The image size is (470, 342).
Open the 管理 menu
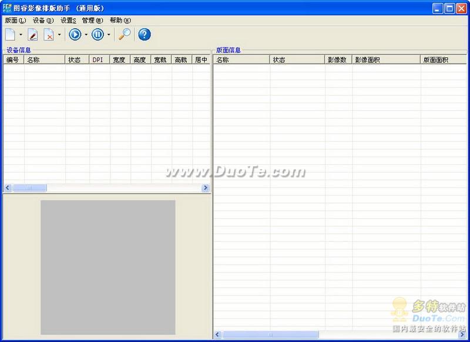pyautogui.click(x=92, y=21)
